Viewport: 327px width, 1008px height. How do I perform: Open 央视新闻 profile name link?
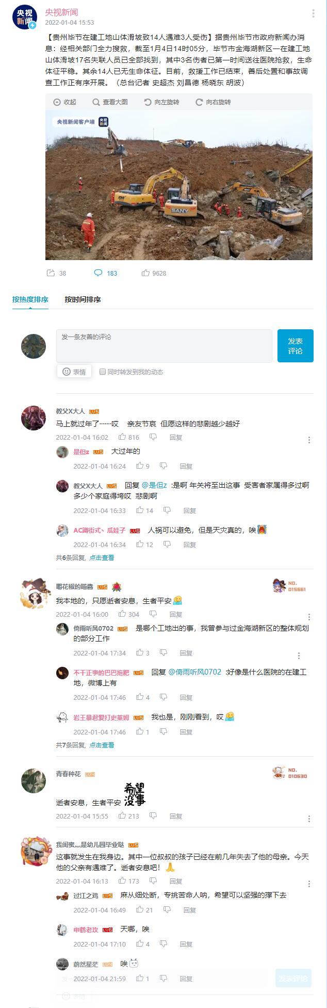[x=61, y=12]
